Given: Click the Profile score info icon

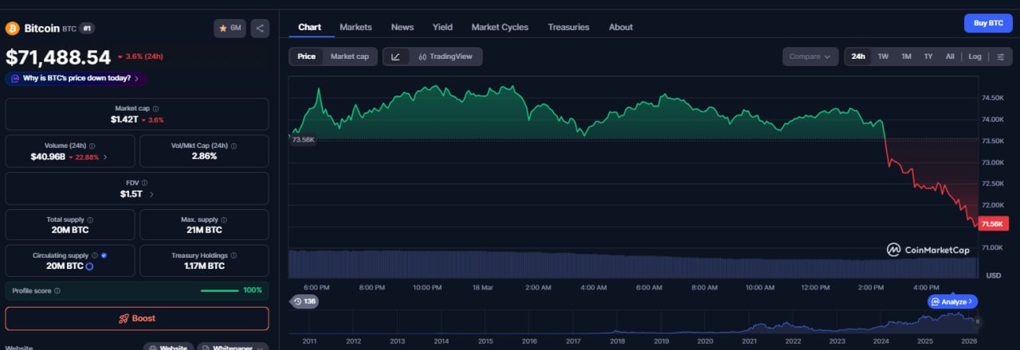Looking at the screenshot, I should pyautogui.click(x=57, y=291).
